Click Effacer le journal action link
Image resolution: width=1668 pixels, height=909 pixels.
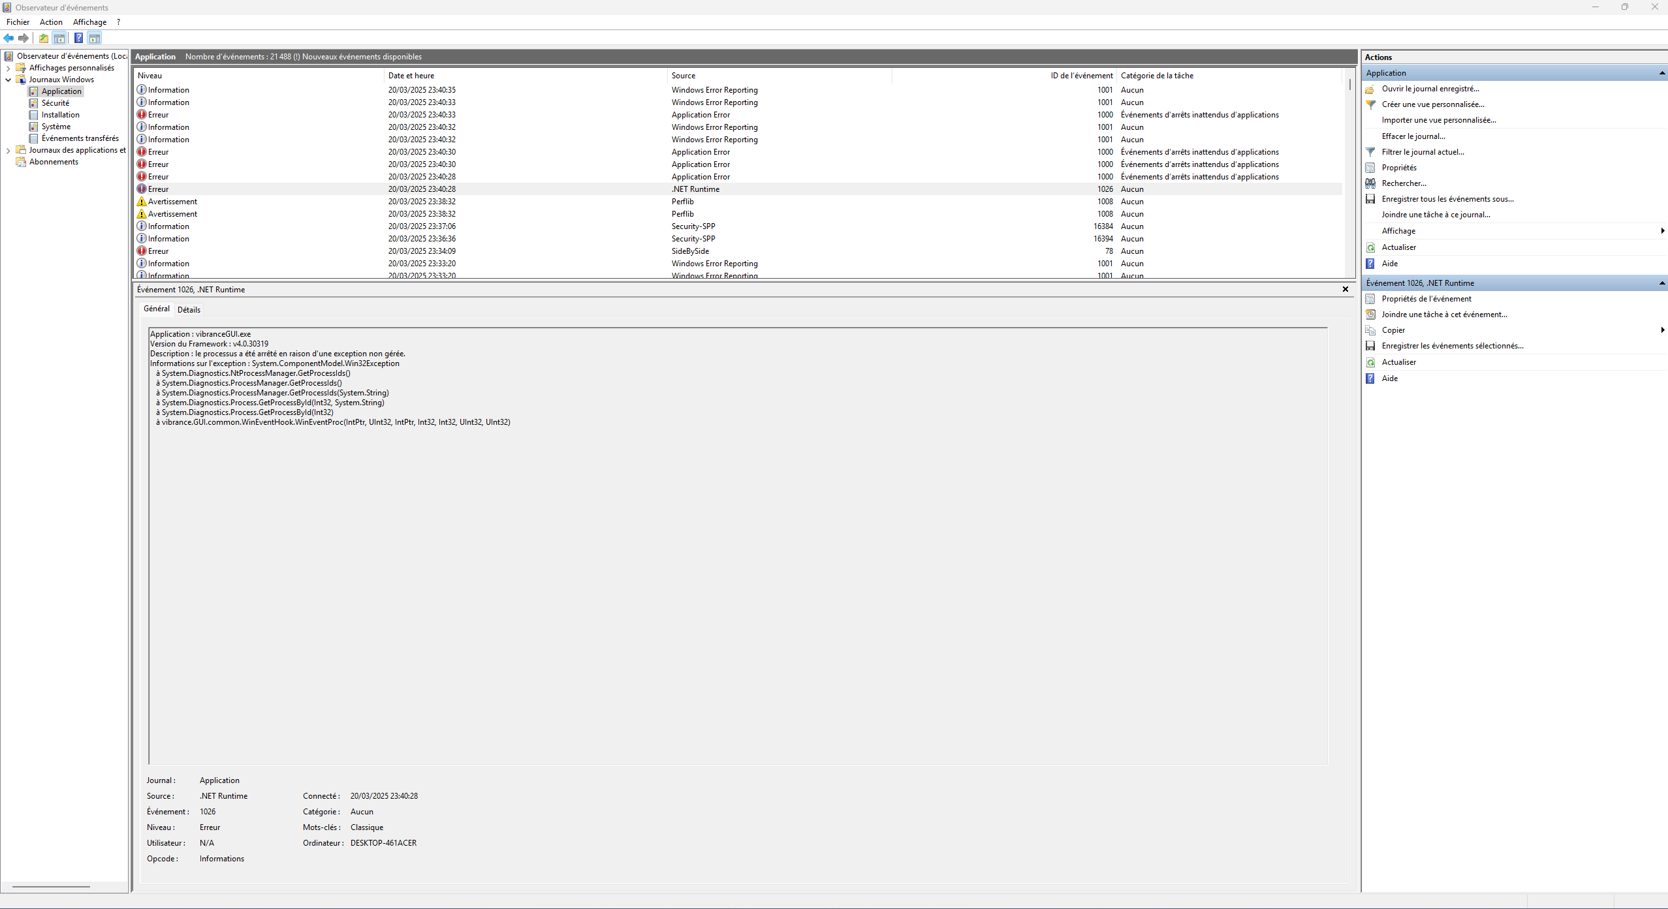coord(1413,136)
